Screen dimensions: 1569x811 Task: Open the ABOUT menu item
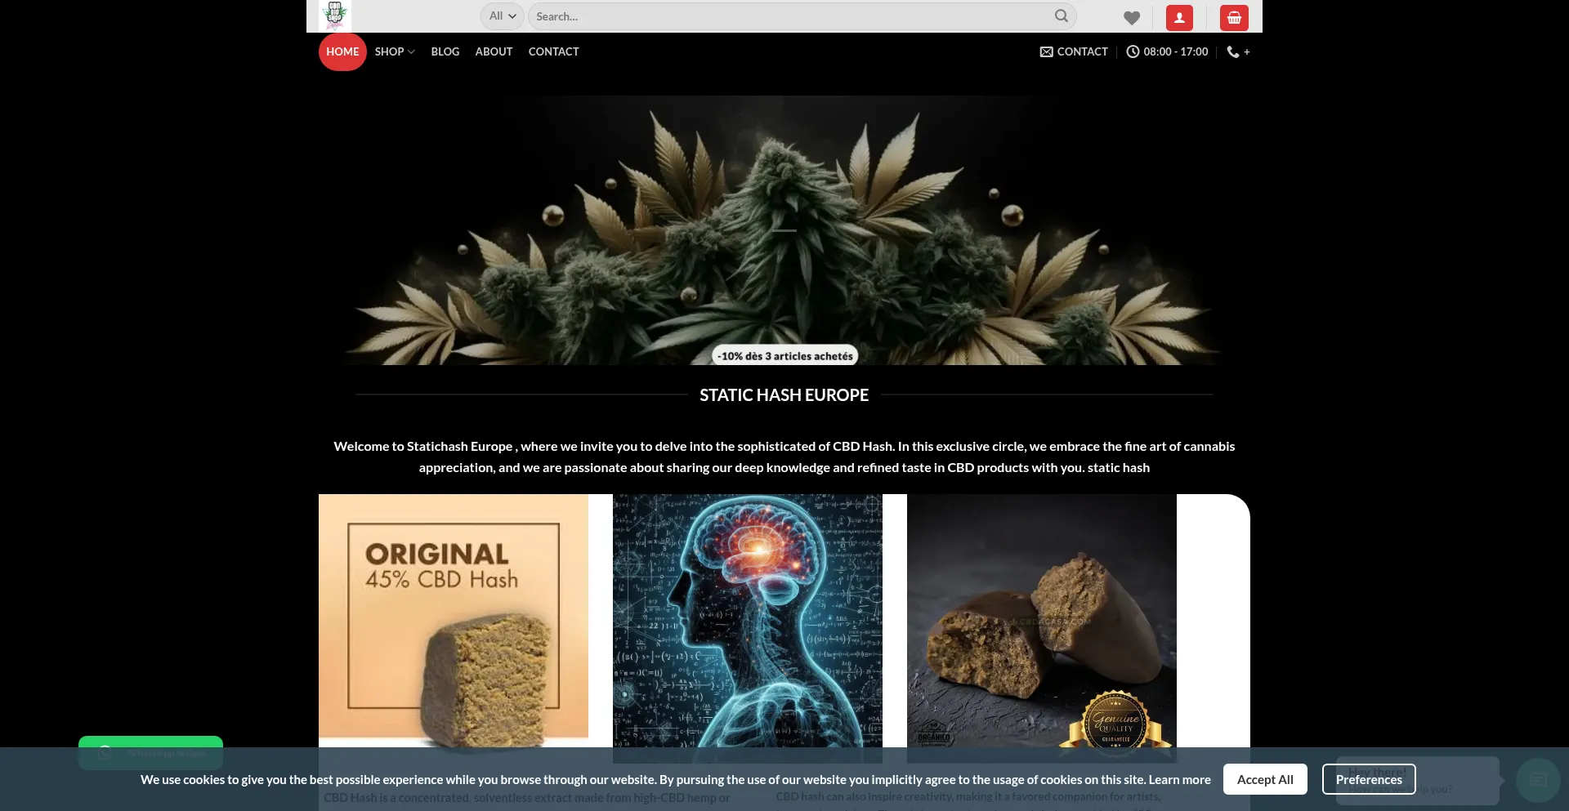pyautogui.click(x=494, y=51)
